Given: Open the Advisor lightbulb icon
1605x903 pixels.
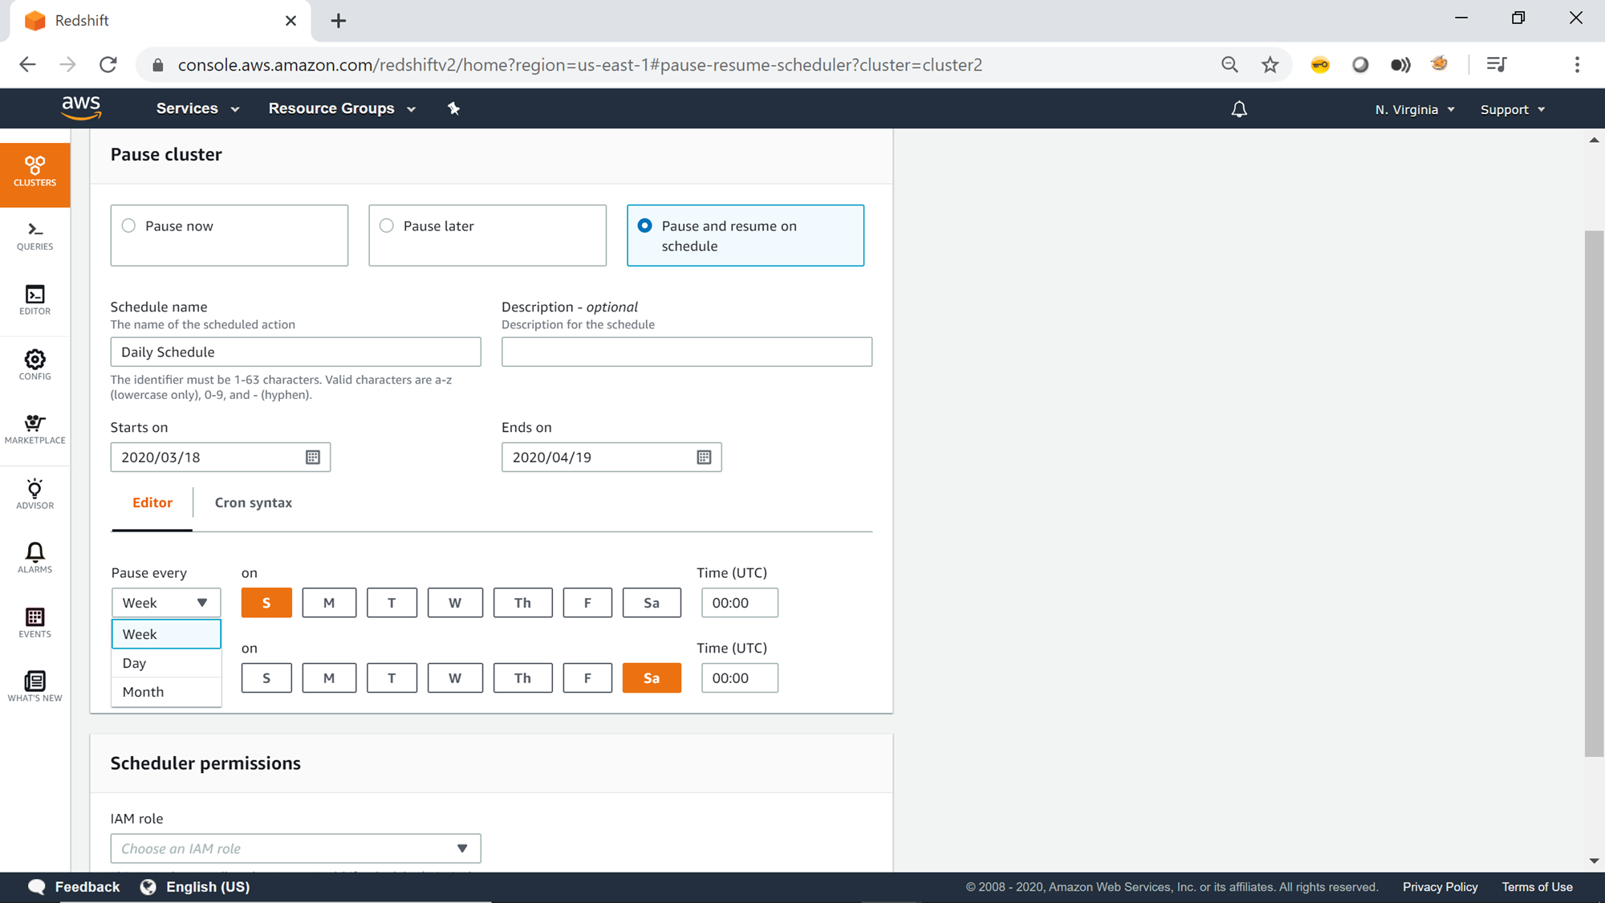Looking at the screenshot, I should click(35, 494).
